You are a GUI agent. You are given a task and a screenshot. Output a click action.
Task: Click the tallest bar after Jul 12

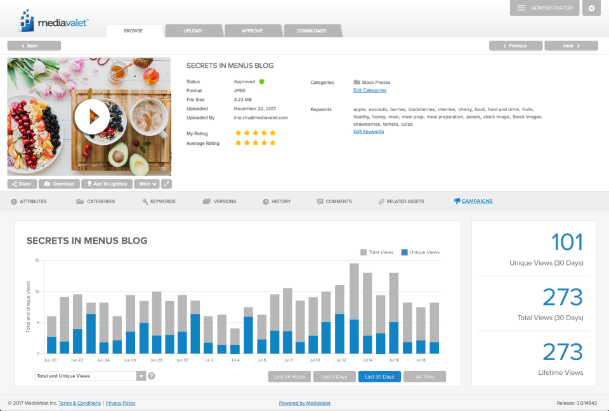point(354,308)
